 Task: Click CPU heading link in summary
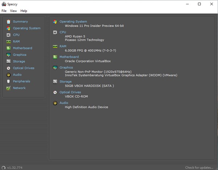63,32
